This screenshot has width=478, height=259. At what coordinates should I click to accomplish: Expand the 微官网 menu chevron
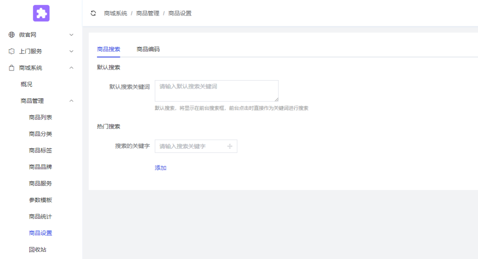[x=71, y=35]
